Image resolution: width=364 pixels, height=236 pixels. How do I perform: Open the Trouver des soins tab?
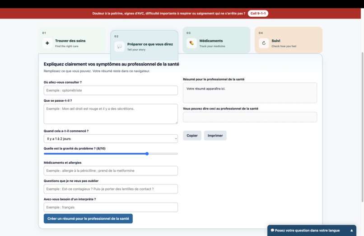[x=72, y=40]
